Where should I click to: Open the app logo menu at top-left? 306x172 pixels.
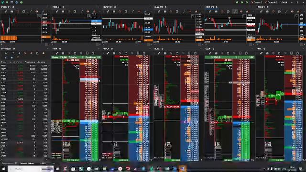(x=2, y=2)
